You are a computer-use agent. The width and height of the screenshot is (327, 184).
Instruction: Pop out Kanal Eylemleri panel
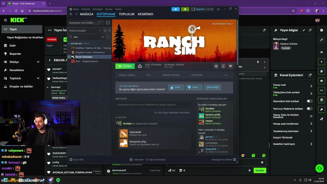[x=310, y=75]
